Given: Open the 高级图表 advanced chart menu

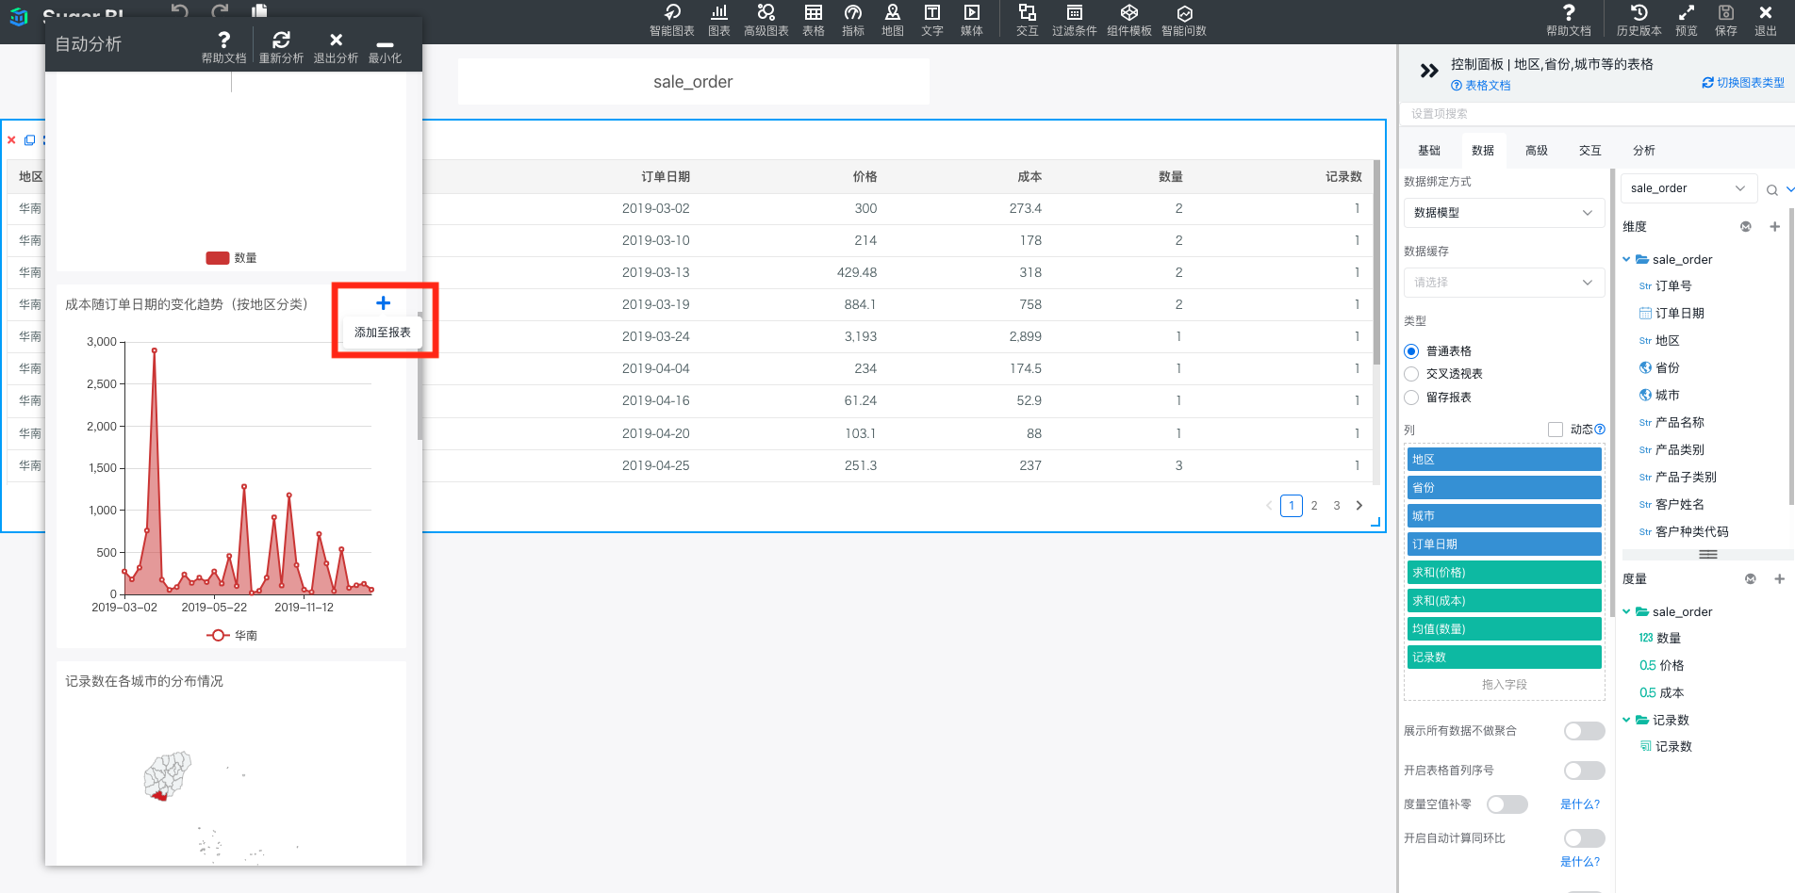Looking at the screenshot, I should (766, 20).
